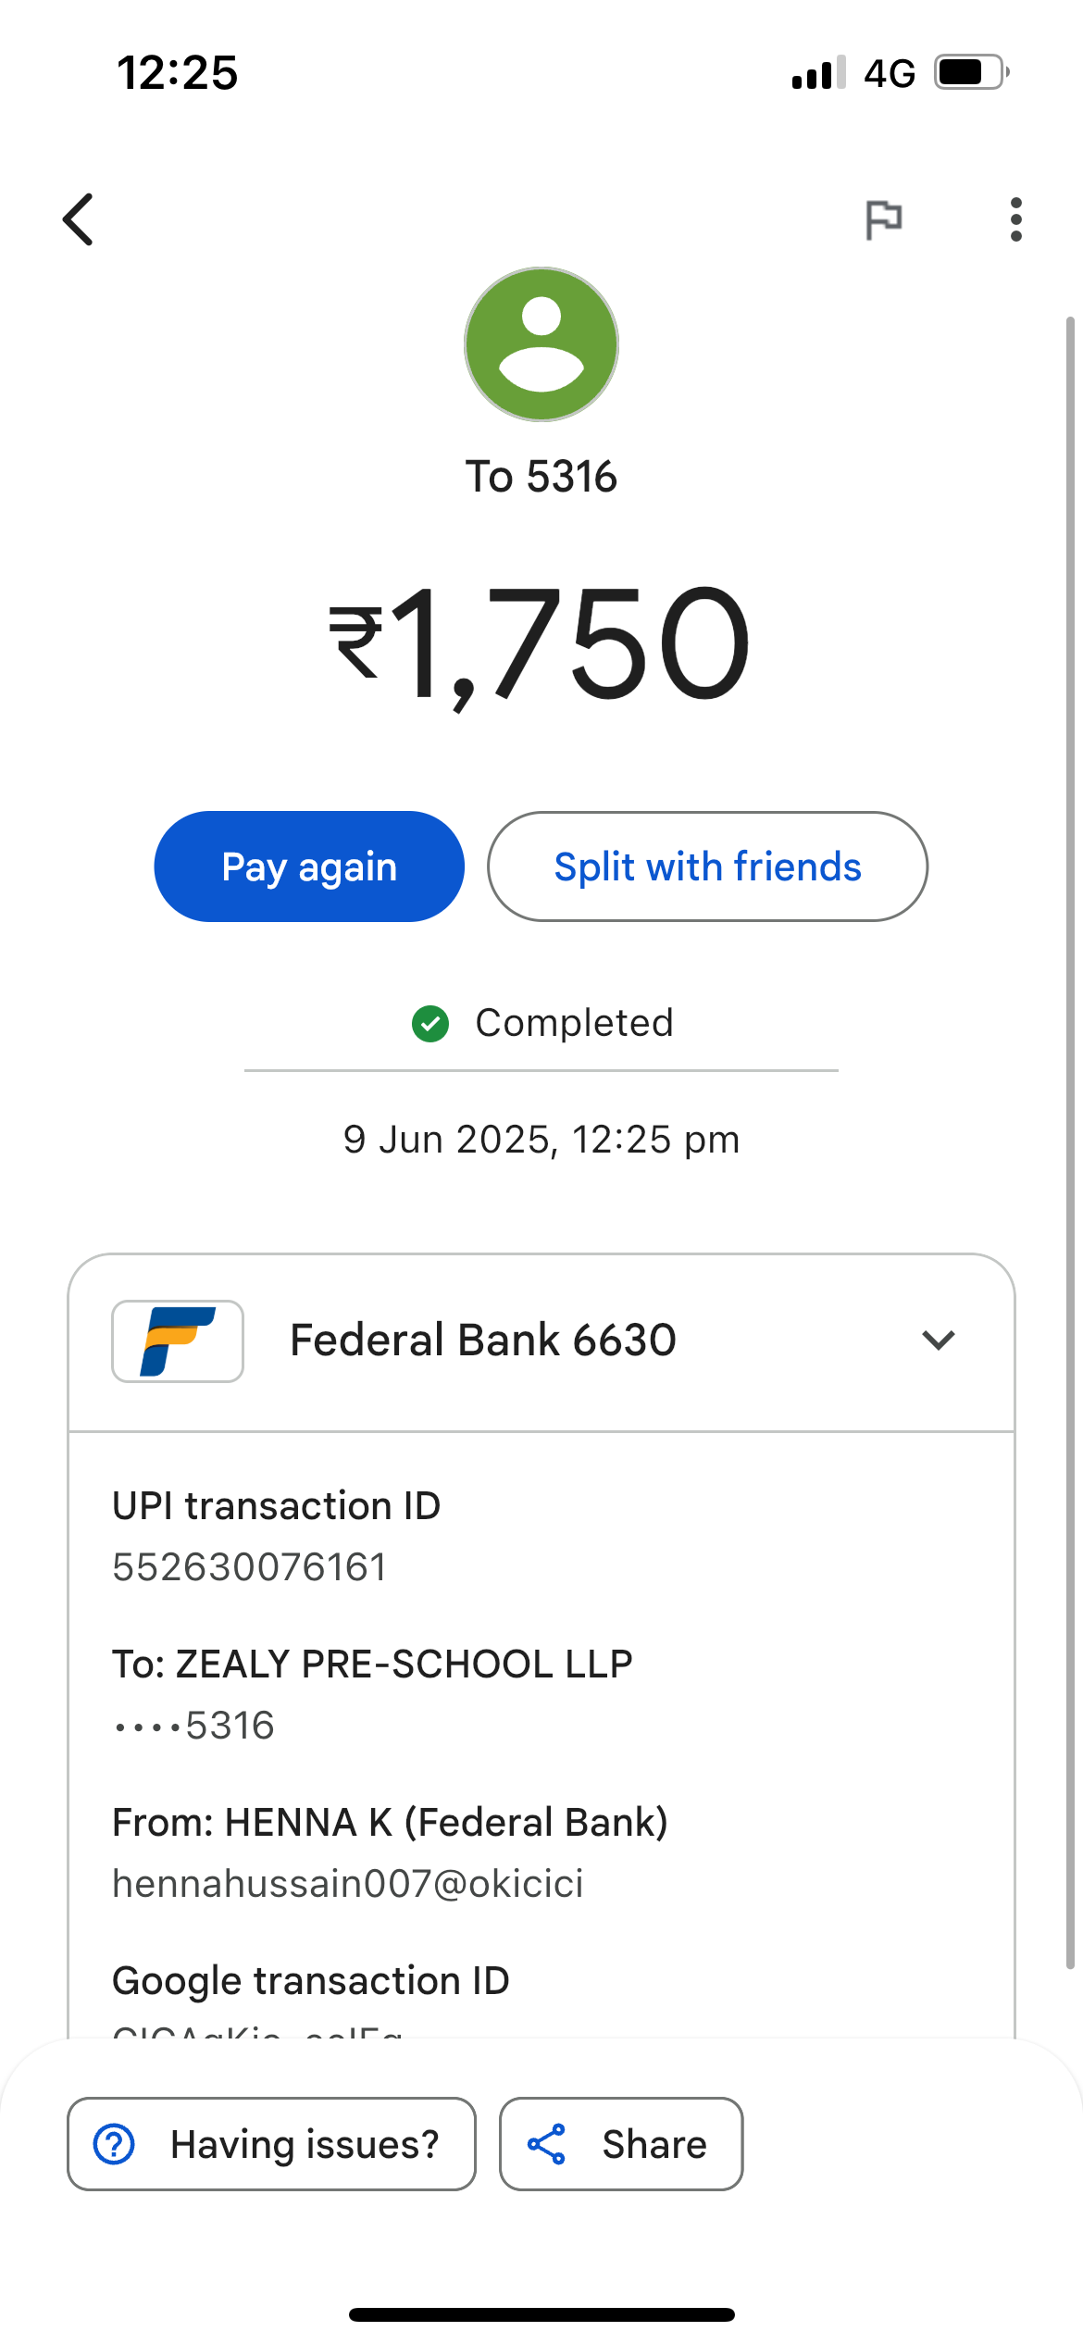Open the three-dot overflow menu
Screen dimensions: 1083x2344
(x=1015, y=219)
